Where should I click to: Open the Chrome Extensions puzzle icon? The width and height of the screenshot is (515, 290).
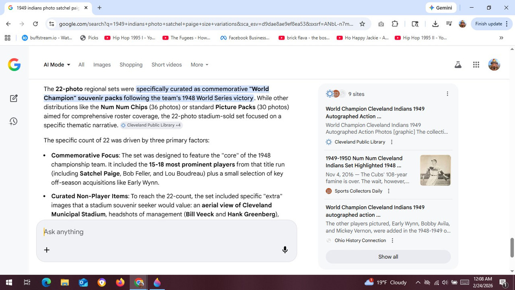(x=395, y=24)
